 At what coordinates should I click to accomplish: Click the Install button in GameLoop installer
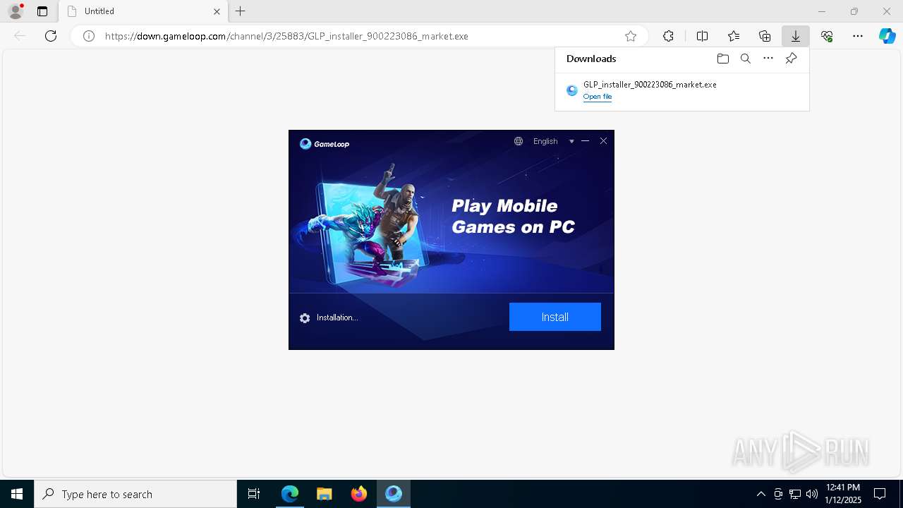pyautogui.click(x=555, y=317)
